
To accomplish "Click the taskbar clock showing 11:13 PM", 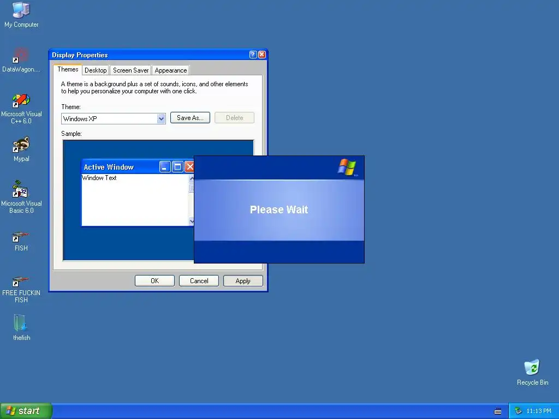I will click(x=538, y=411).
